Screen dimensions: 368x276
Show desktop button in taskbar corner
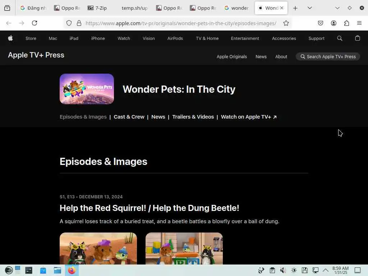point(358,270)
